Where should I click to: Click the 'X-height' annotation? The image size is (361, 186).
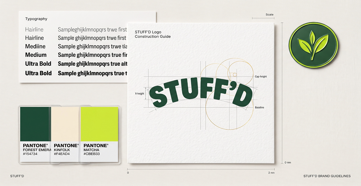139,94
